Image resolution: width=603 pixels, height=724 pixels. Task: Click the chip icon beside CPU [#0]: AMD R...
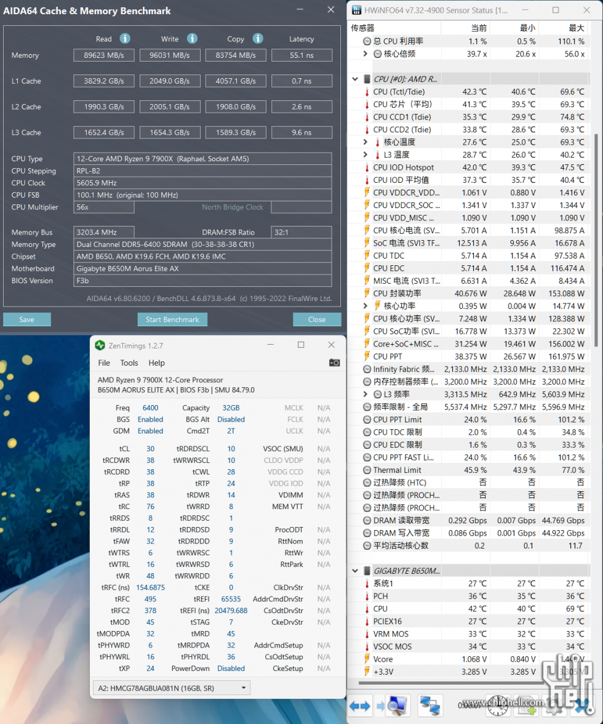[x=367, y=79]
